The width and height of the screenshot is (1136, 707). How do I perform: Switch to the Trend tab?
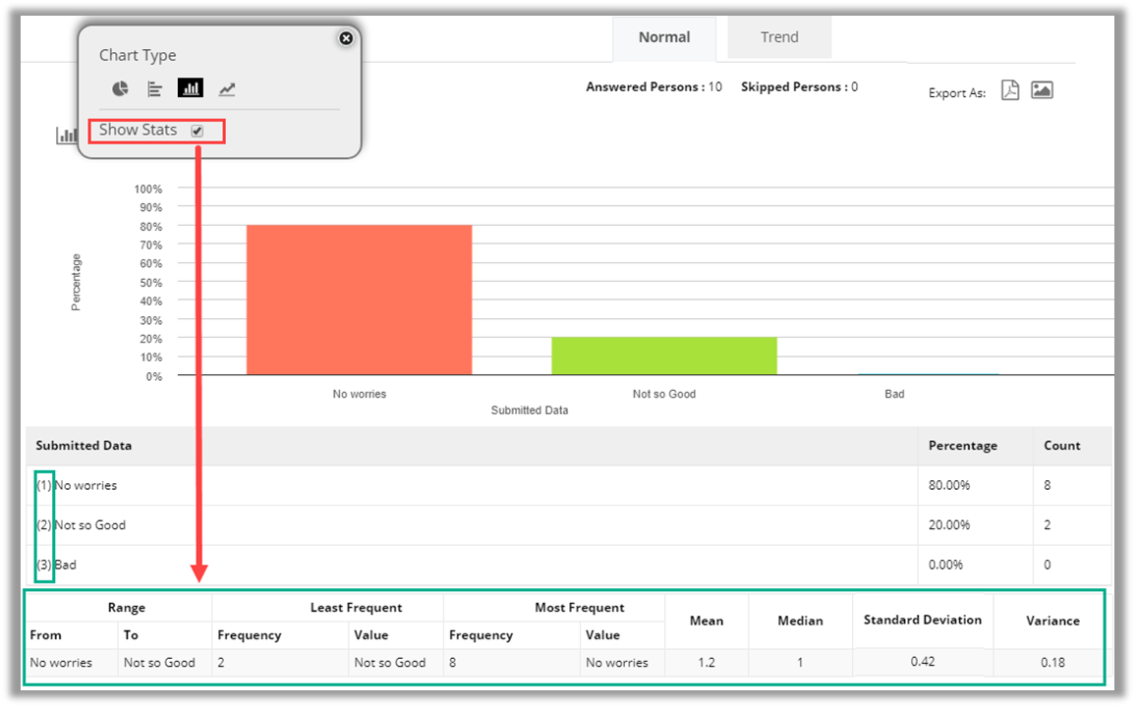tap(779, 37)
